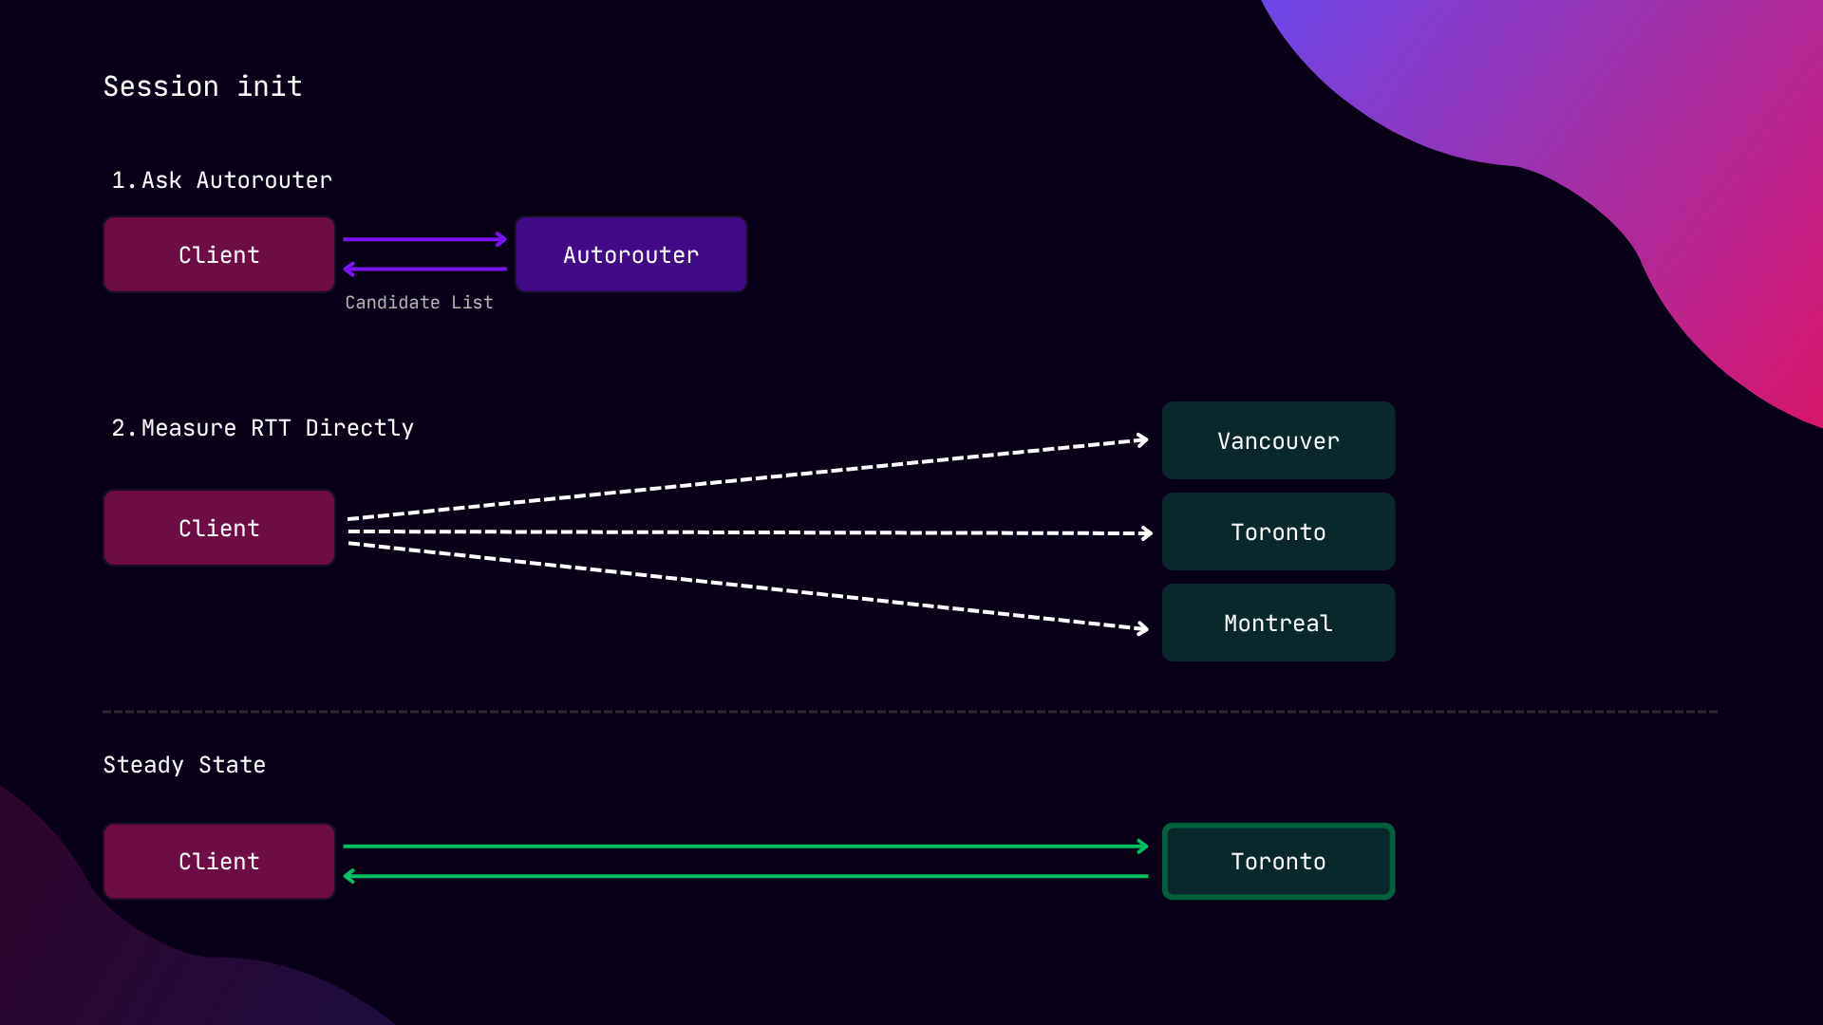
Task: Click the Client box with dashed arrows
Action: [x=218, y=528]
